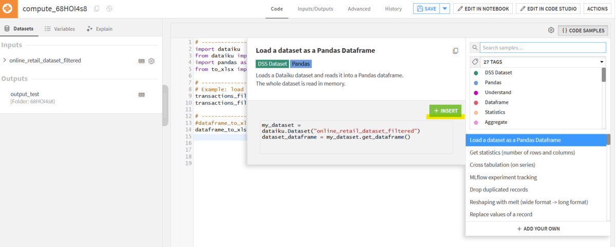Switch to the Code tab
This screenshot has width=616, height=247.
(x=277, y=9)
